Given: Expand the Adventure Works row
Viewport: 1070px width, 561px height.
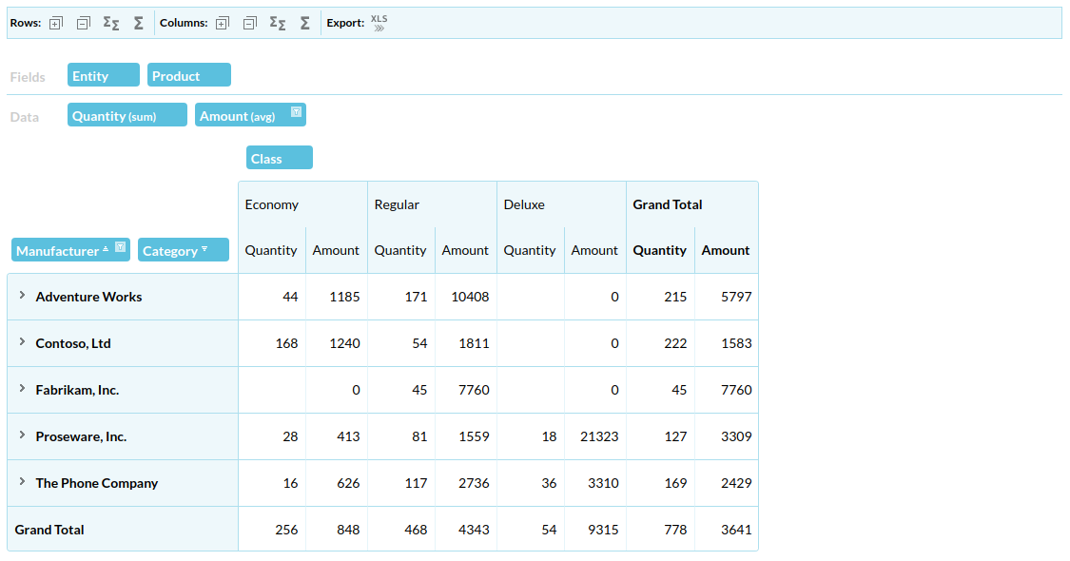Looking at the screenshot, I should click(22, 296).
